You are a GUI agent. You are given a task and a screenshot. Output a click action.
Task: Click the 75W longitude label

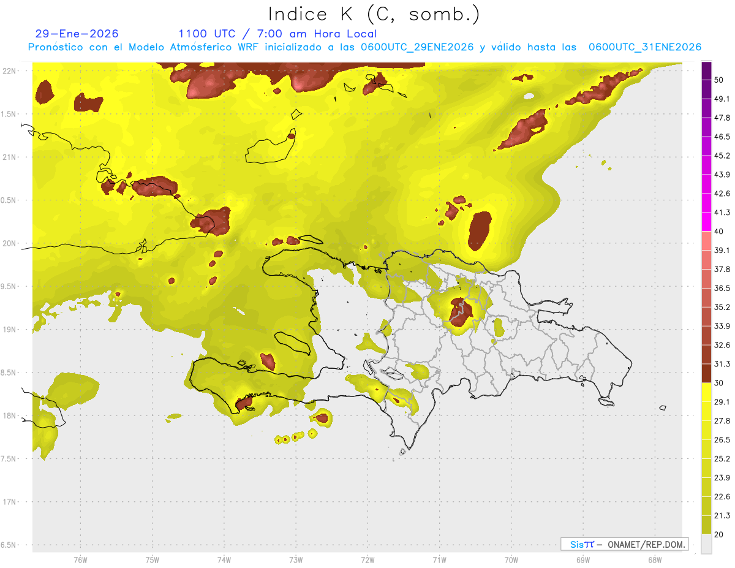(x=152, y=559)
